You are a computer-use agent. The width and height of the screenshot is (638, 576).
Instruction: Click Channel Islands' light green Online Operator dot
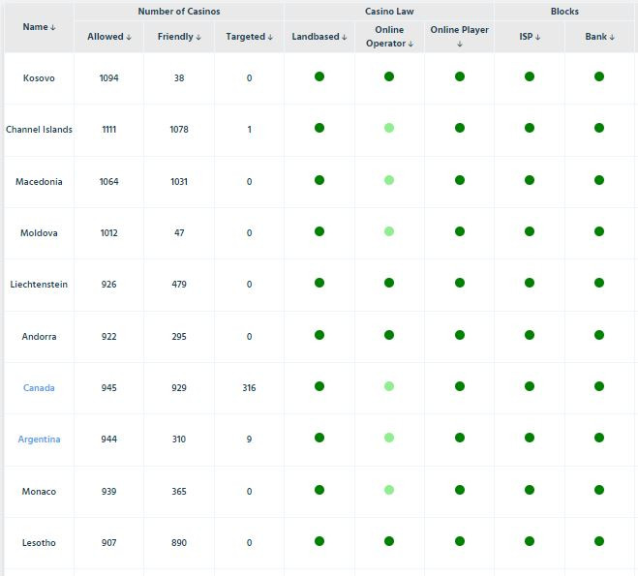389,128
